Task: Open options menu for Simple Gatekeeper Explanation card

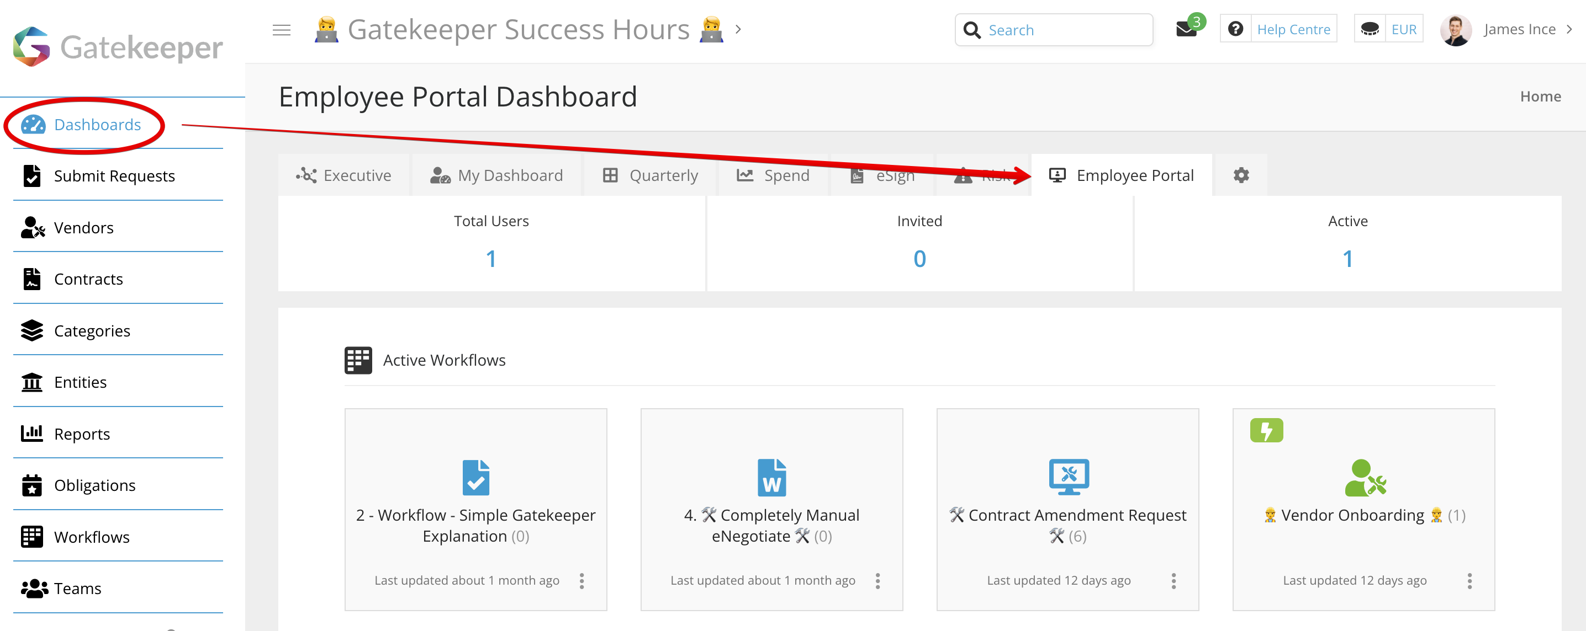Action: point(581,581)
